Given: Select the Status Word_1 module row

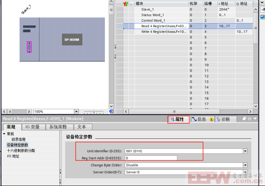Looking at the screenshot, I should point(188,15).
